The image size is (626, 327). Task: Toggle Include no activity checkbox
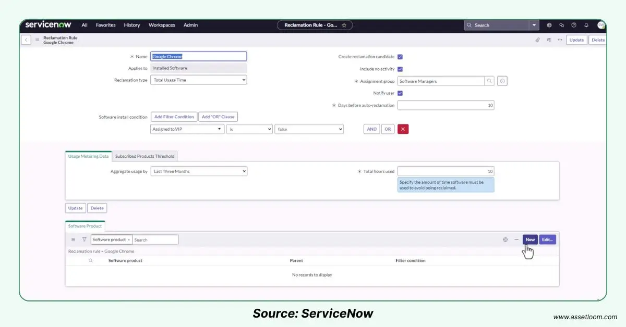tap(400, 69)
